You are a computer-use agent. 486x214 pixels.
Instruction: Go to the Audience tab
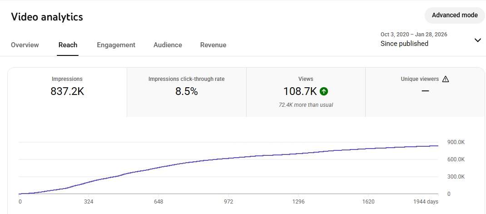click(x=168, y=45)
